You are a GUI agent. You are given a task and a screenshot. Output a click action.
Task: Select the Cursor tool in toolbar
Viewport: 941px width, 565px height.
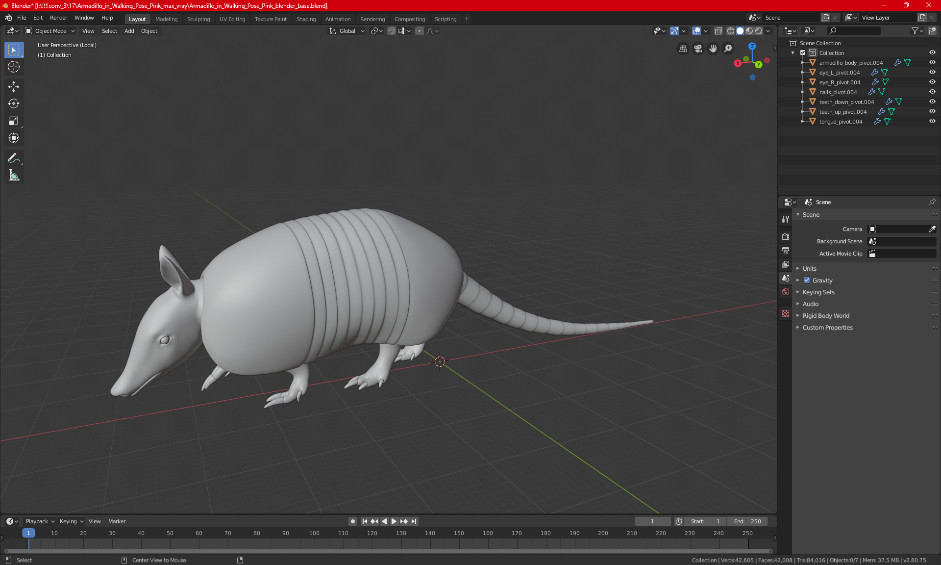pyautogui.click(x=14, y=67)
